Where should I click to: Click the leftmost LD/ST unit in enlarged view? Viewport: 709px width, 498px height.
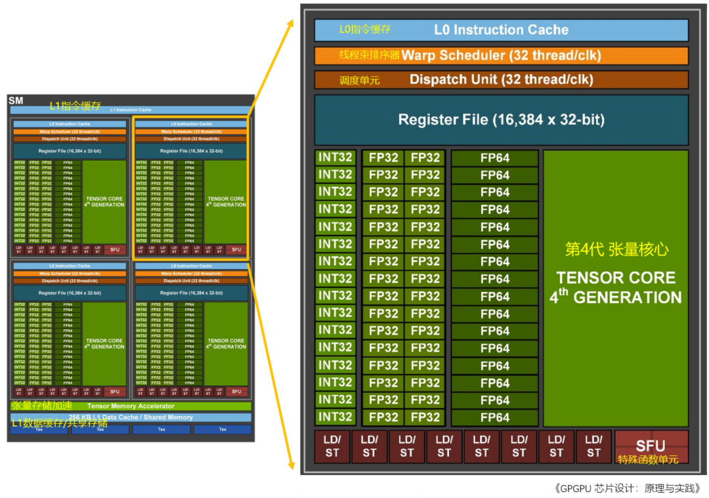click(x=332, y=447)
